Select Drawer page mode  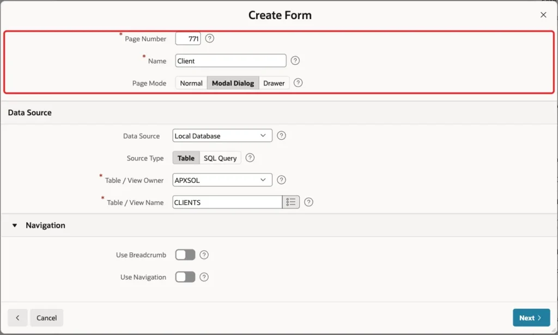click(x=274, y=83)
